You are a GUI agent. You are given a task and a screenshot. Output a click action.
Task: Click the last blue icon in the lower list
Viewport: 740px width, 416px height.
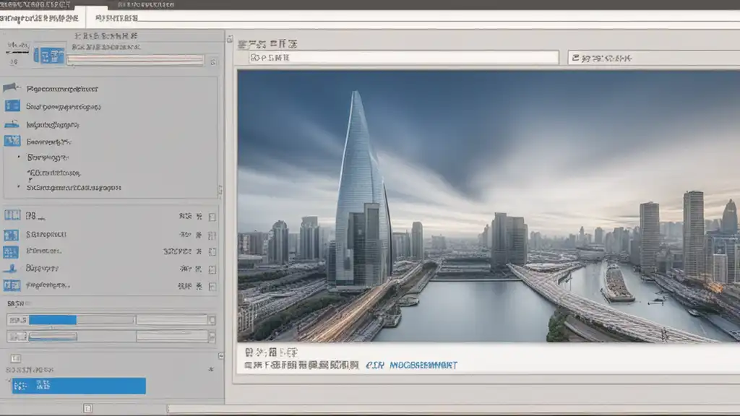click(12, 285)
